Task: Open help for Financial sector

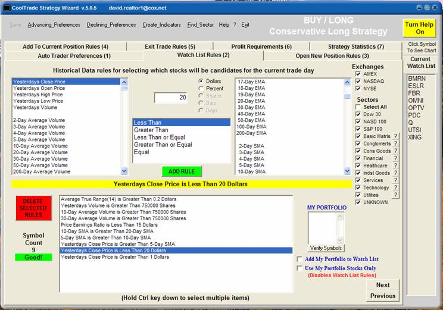Action: click(395, 158)
